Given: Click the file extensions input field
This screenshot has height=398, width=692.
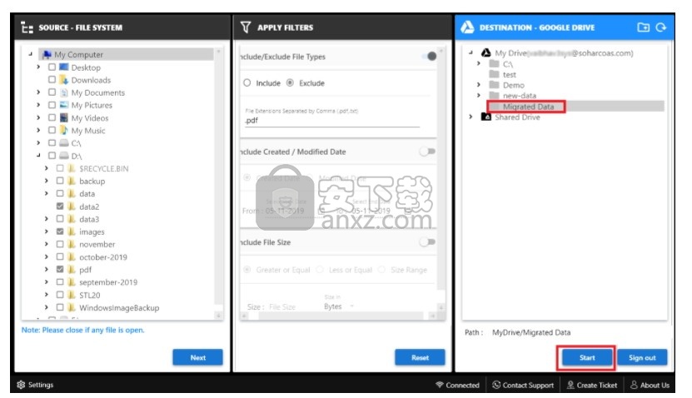Looking at the screenshot, I should click(x=332, y=121).
